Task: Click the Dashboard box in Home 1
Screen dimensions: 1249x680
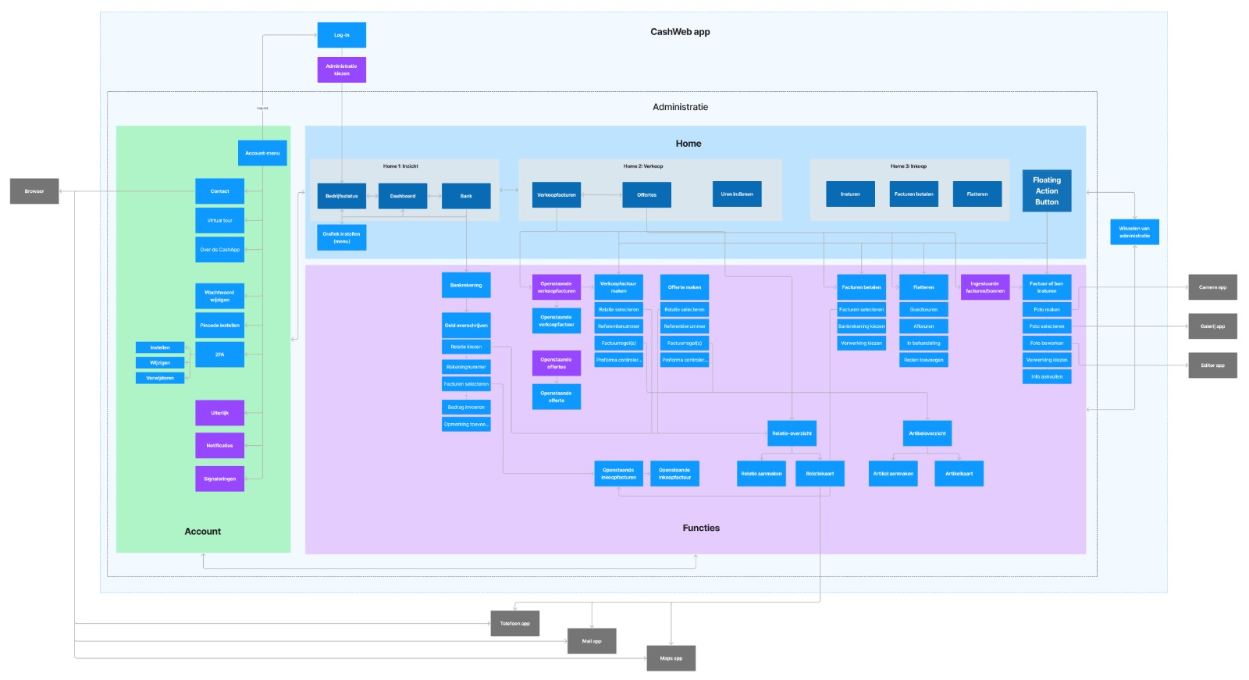Action: click(403, 196)
